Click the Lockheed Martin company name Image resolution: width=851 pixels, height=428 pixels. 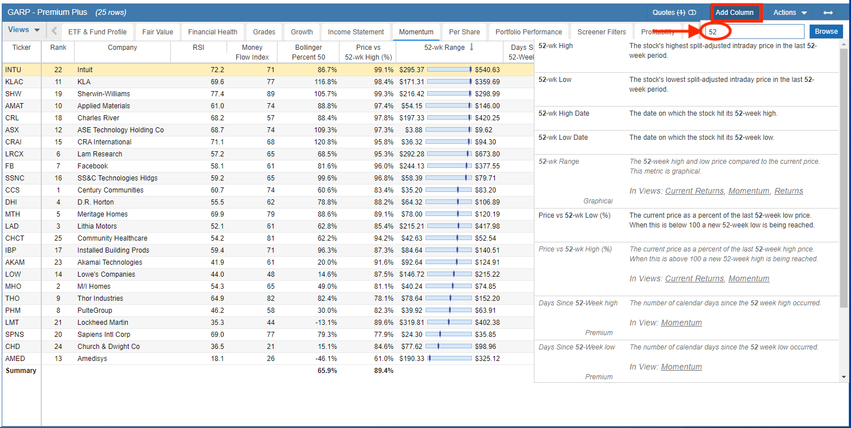103,323
